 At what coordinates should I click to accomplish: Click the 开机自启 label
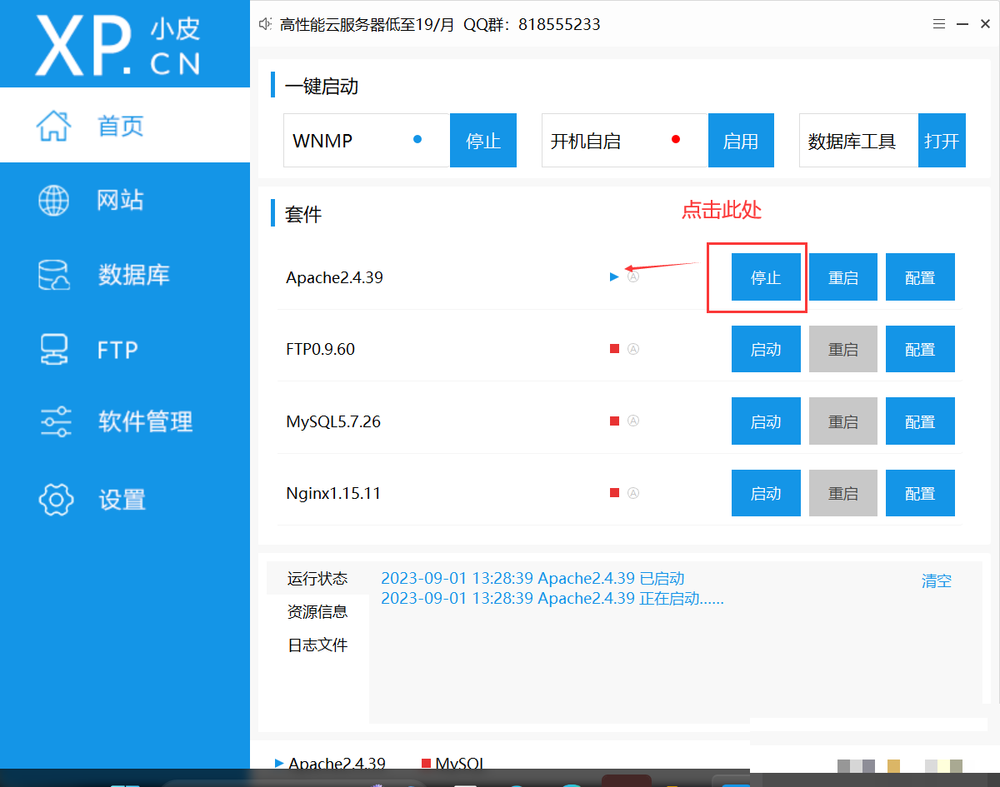(x=586, y=141)
